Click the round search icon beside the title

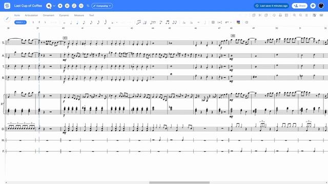tap(49, 6)
